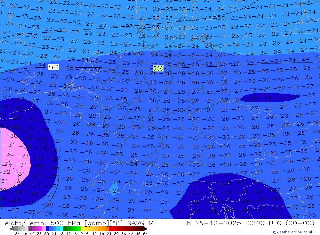Click the 'Th 25-12-2025' date text
320x235 pixels.
tap(212, 223)
